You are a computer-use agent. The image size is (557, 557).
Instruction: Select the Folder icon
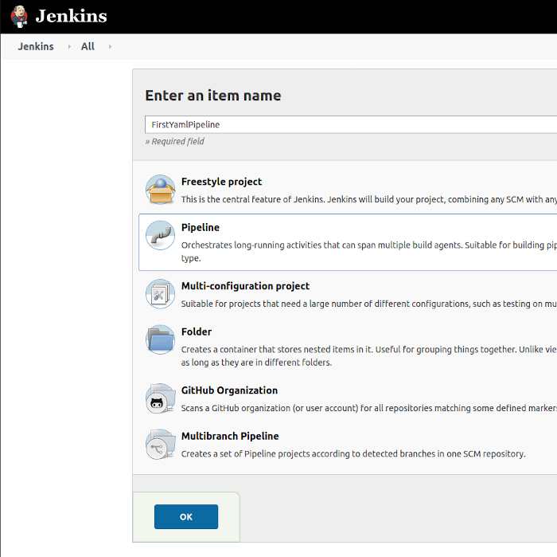pyautogui.click(x=160, y=339)
